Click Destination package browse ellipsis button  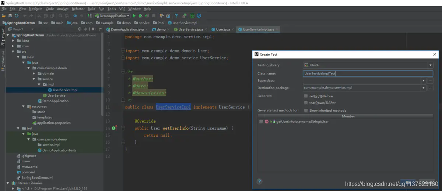(x=431, y=88)
